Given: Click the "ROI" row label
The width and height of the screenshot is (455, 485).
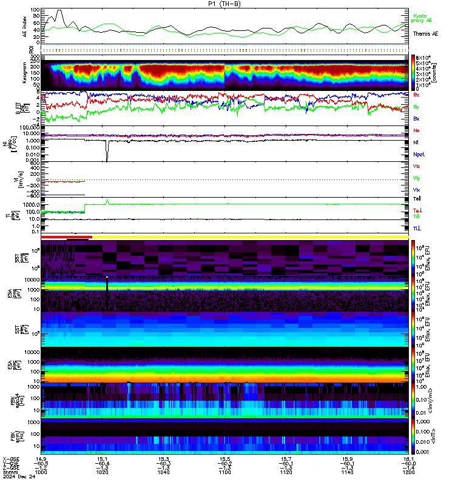Looking at the screenshot, I should coord(31,50).
